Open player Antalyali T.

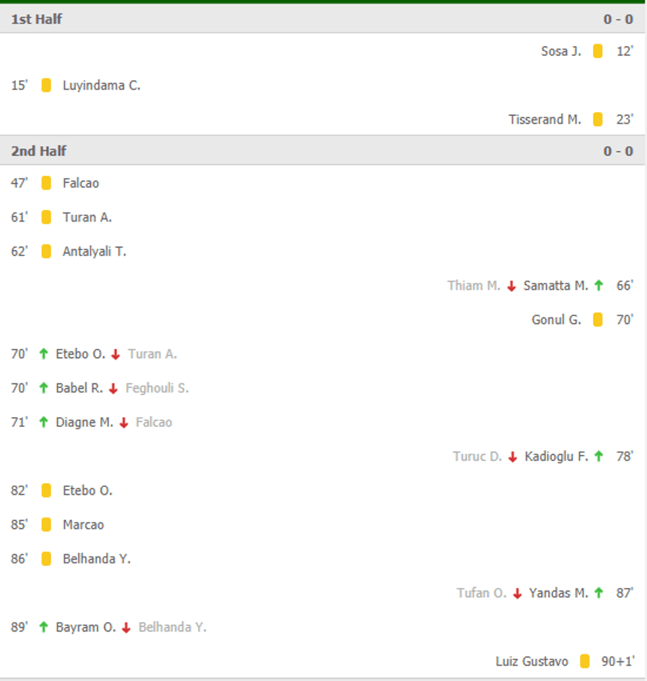pos(94,251)
